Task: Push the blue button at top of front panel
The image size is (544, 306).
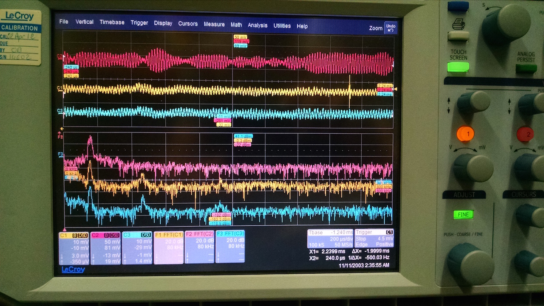Action: [458, 6]
